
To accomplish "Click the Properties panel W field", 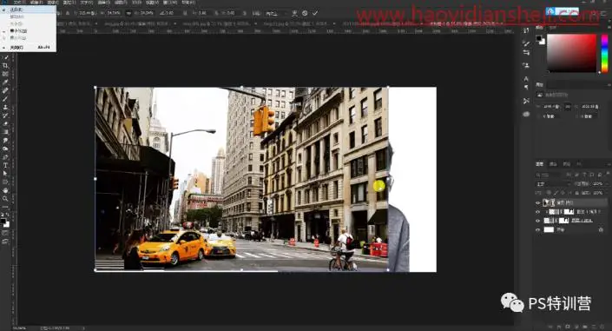I will [552, 106].
